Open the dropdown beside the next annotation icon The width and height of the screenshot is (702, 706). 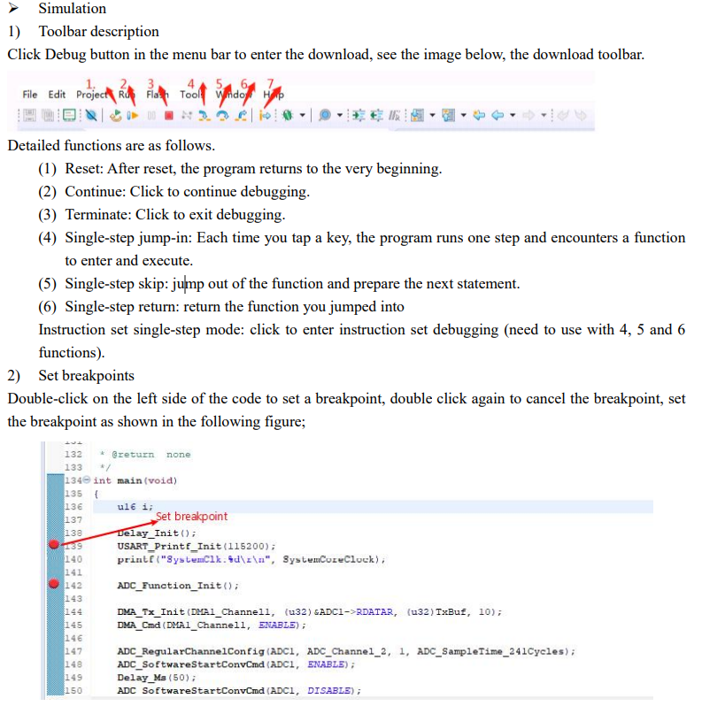pyautogui.click(x=433, y=116)
